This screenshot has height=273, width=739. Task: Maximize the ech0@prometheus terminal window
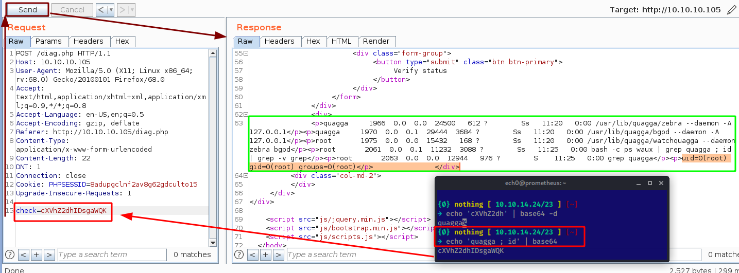point(650,183)
